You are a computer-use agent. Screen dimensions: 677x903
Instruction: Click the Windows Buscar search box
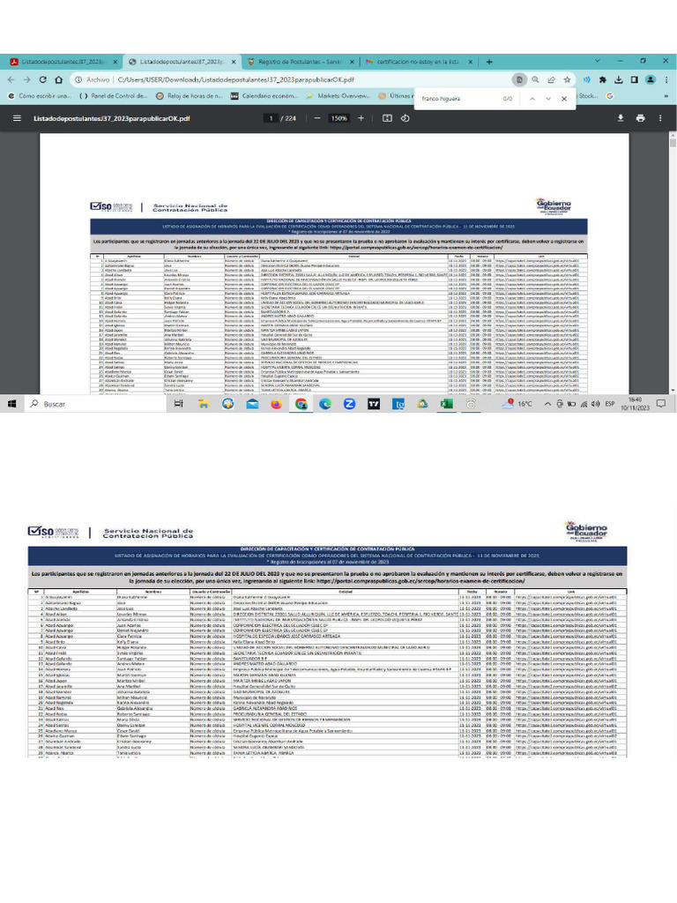[x=95, y=404]
